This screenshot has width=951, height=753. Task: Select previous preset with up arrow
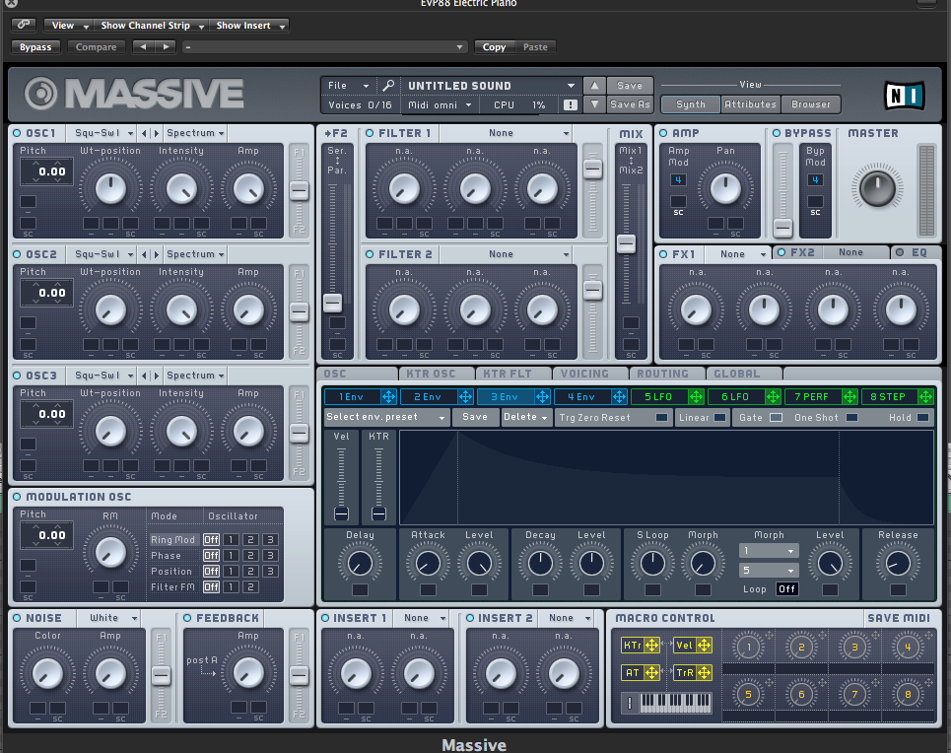[594, 86]
